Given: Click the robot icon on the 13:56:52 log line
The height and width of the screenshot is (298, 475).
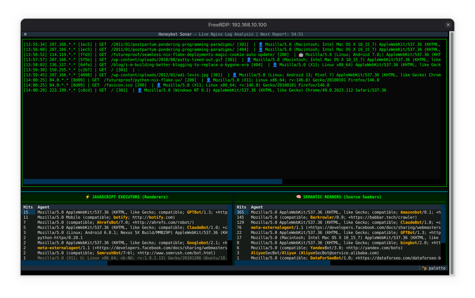Looking at the screenshot, I should (x=301, y=55).
